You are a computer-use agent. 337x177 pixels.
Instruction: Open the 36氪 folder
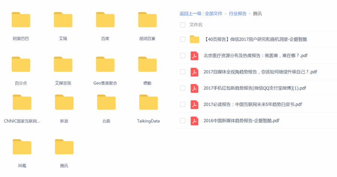22,147
